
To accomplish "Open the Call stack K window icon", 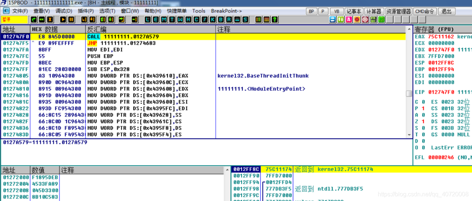I will [213, 19].
